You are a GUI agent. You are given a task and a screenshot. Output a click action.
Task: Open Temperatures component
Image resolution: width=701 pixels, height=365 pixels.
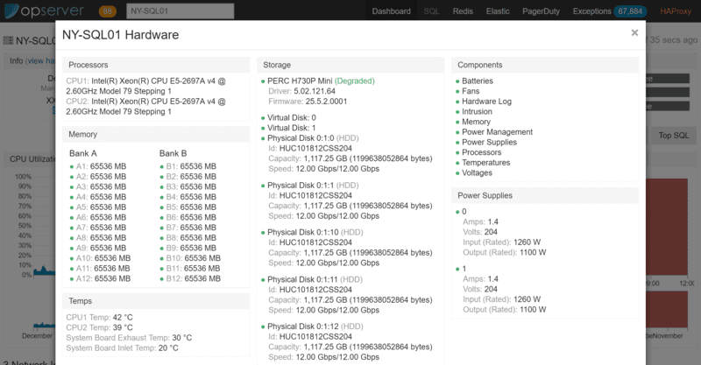pos(485,163)
